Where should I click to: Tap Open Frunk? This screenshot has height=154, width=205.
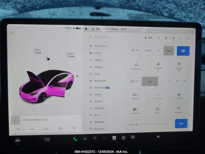point(38,51)
